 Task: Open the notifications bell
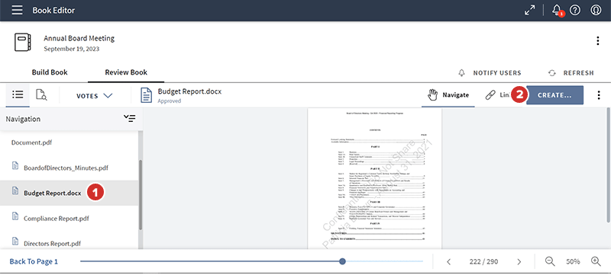pos(557,10)
